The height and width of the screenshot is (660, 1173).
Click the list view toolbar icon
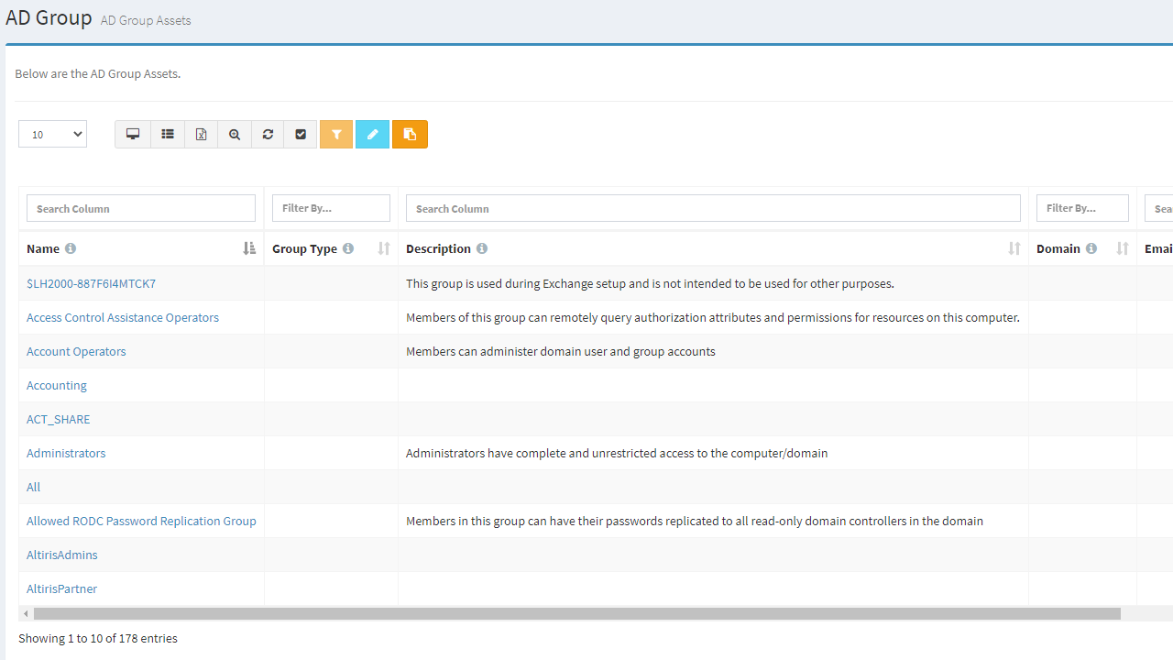[x=168, y=134]
